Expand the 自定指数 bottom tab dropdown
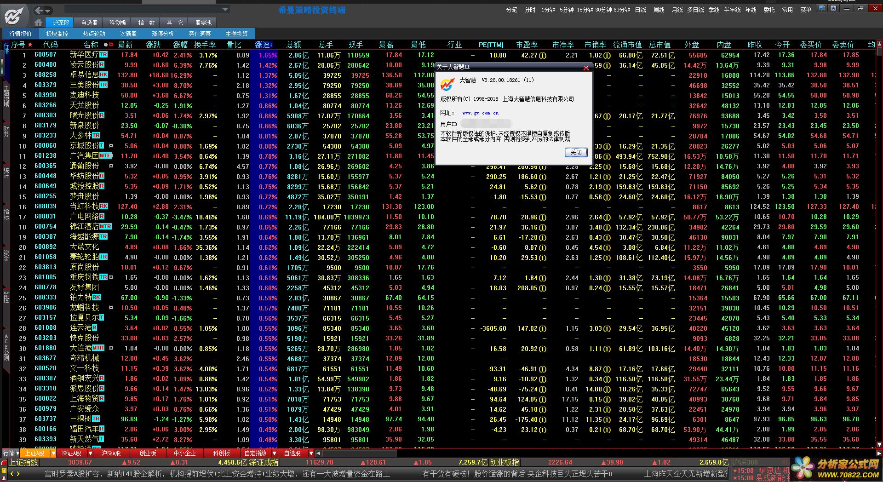Screen dimensions: 883x482 [x=275, y=453]
